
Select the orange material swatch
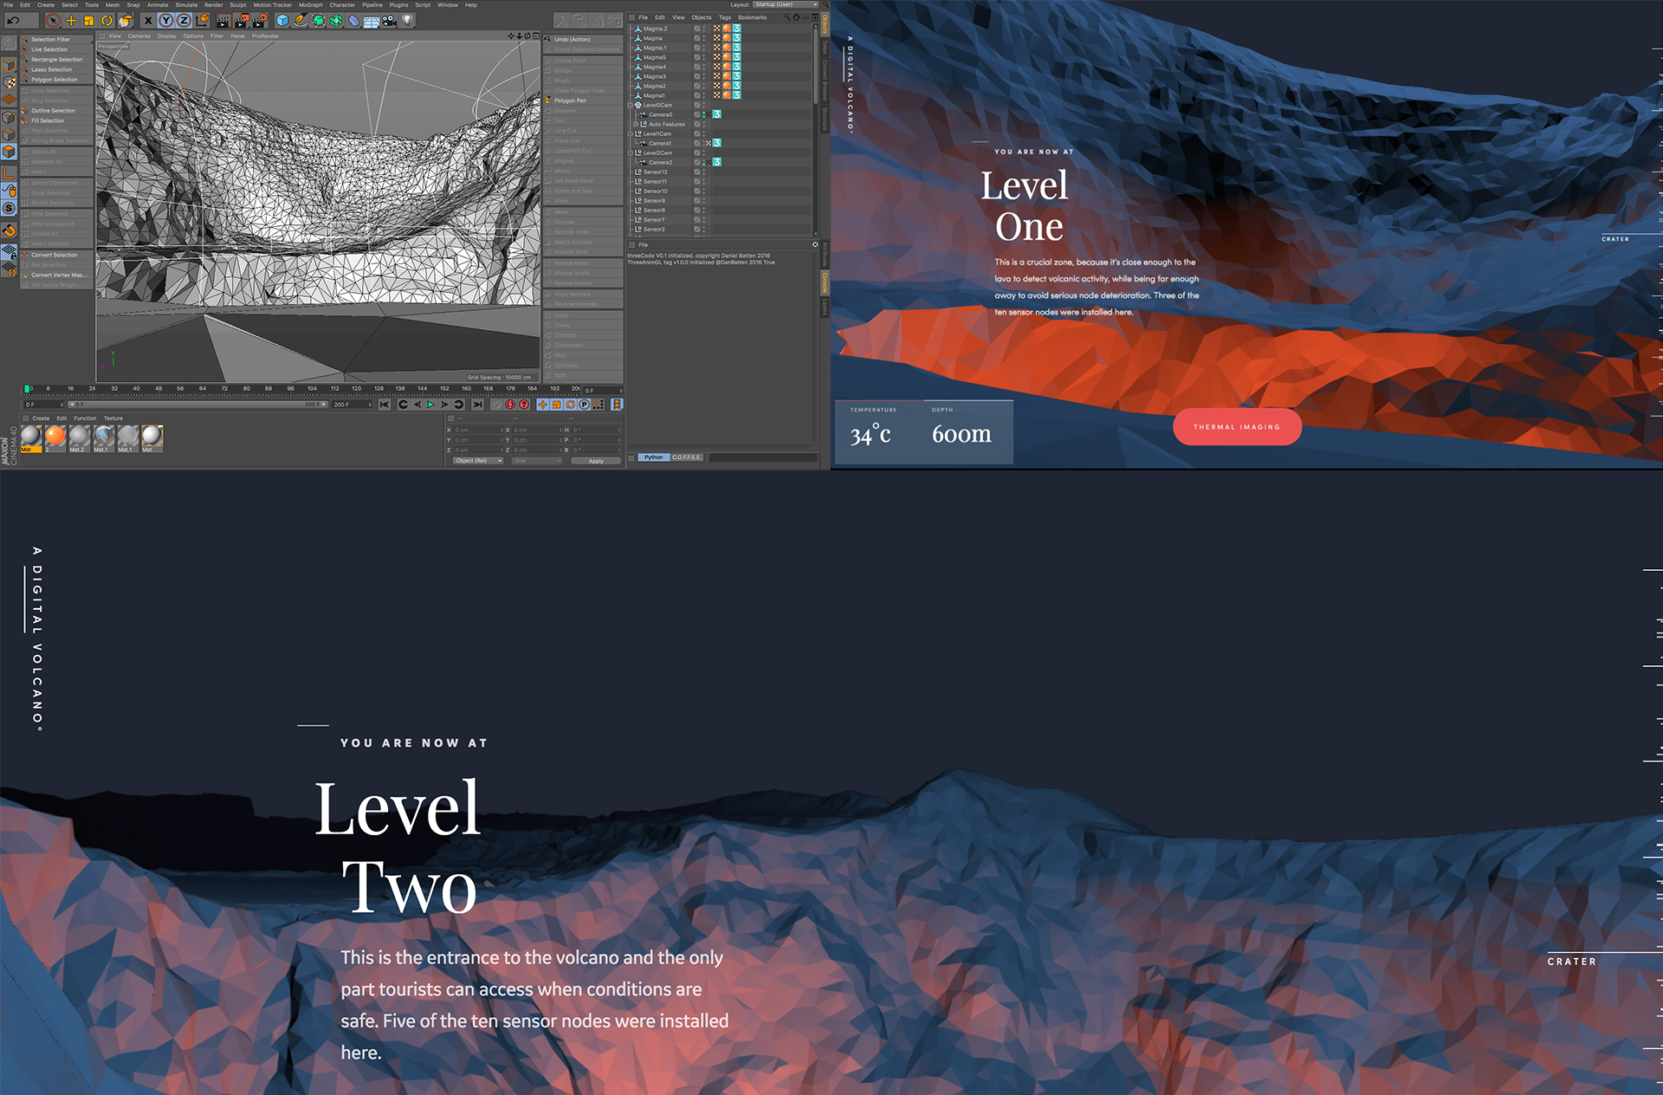point(55,436)
